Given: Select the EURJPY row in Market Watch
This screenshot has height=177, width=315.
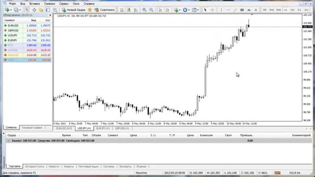Looking at the screenshot, I should 27,40.
